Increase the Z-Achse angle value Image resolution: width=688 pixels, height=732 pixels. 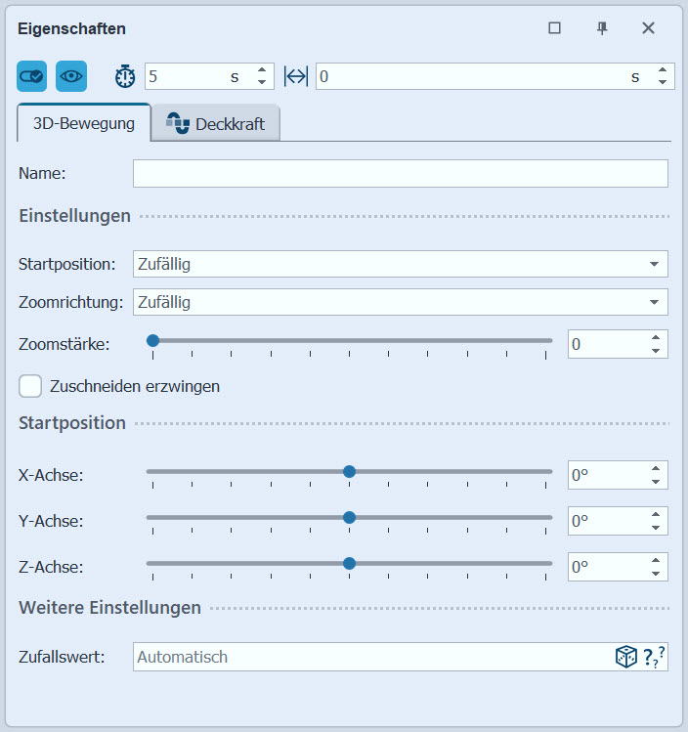click(x=655, y=561)
